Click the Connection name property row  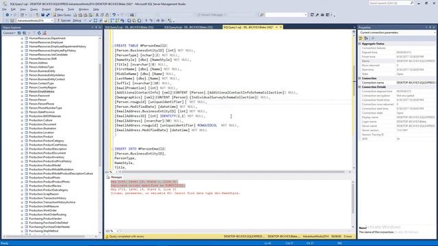click(x=397, y=83)
